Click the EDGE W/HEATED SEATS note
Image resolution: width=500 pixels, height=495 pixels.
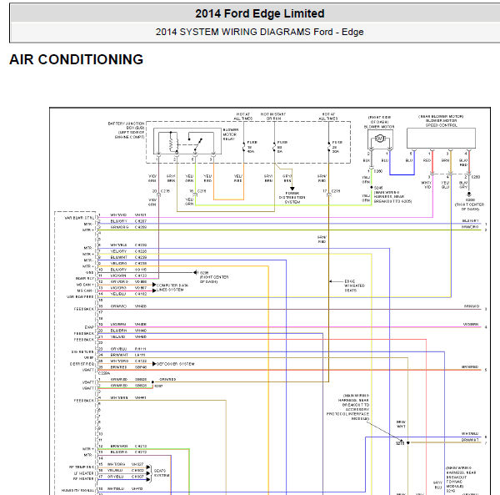354,285
